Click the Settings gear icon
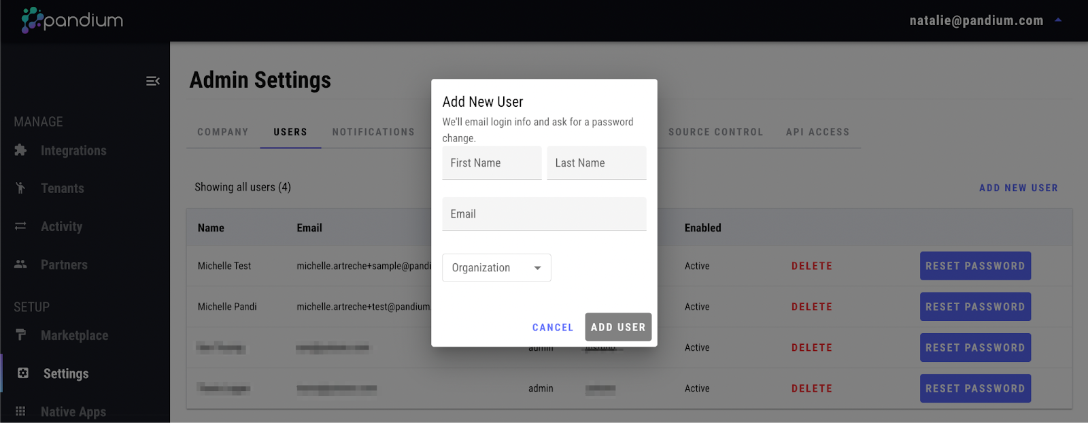 click(x=23, y=373)
